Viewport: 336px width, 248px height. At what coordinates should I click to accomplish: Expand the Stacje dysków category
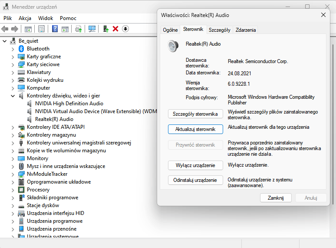click(x=13, y=206)
